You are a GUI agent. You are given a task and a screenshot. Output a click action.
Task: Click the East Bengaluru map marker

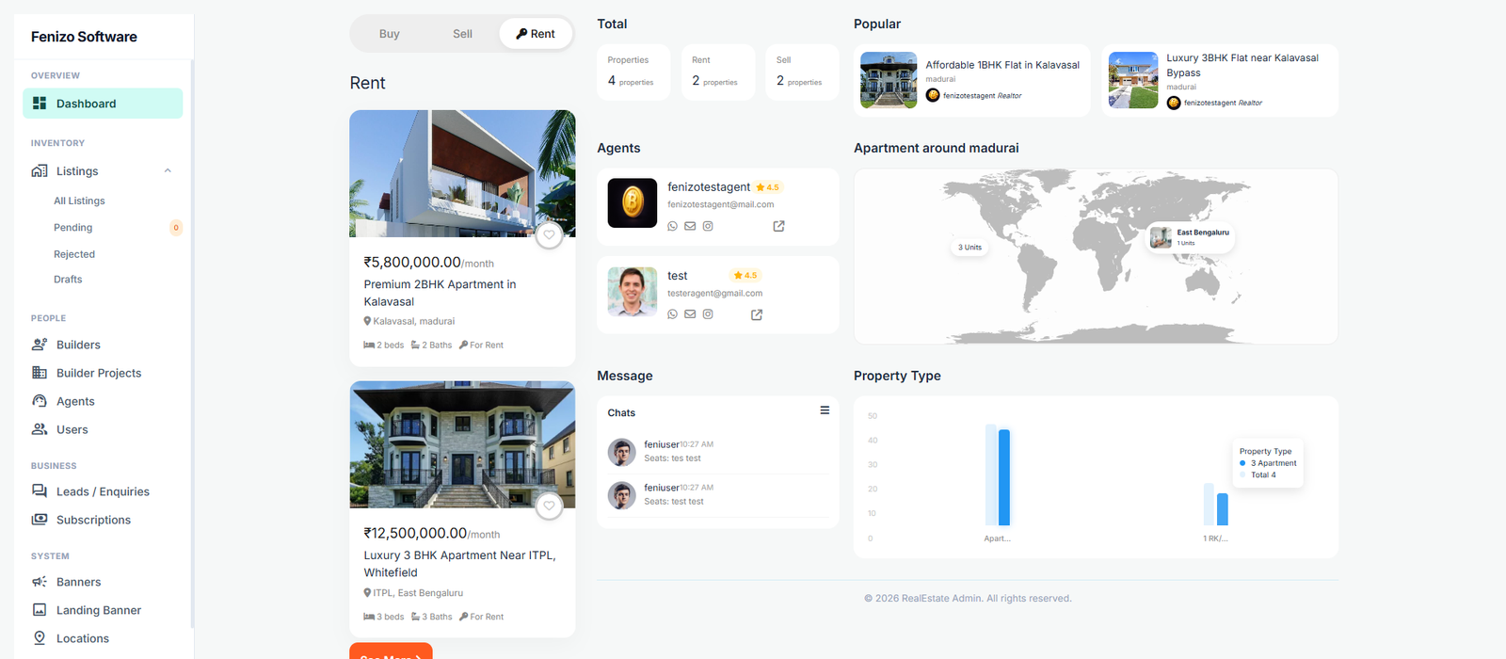1190,236
